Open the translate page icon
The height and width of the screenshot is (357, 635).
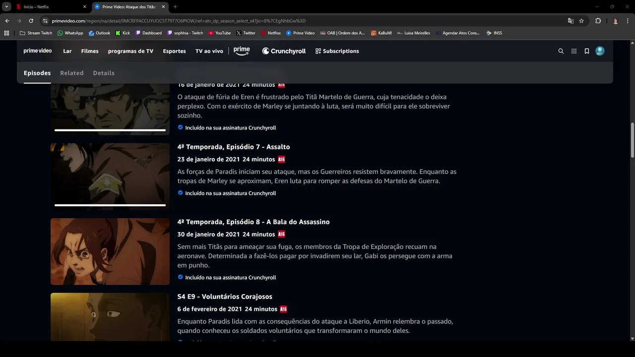tap(571, 21)
